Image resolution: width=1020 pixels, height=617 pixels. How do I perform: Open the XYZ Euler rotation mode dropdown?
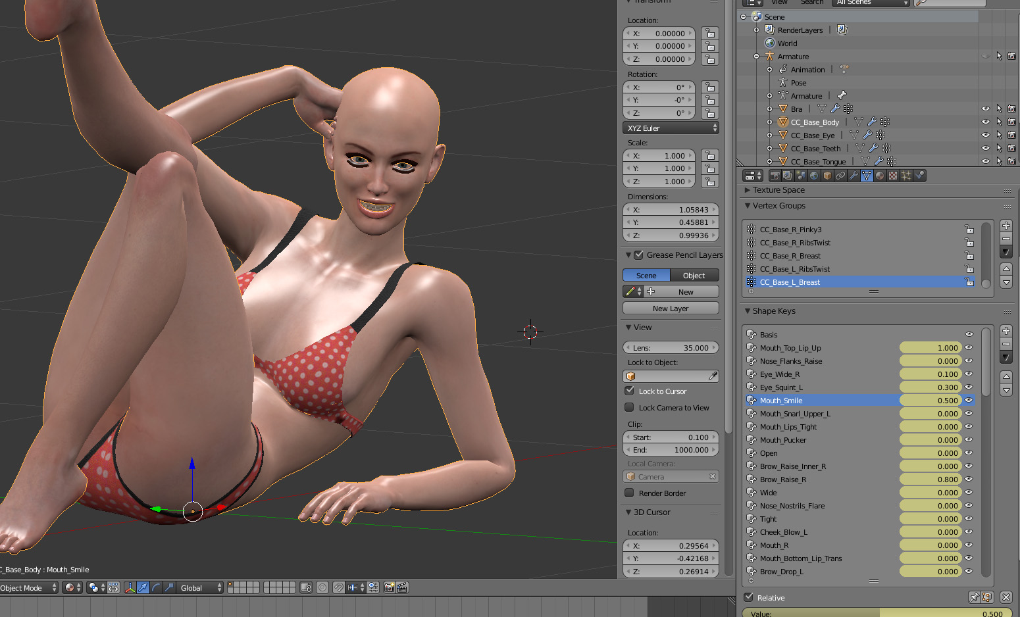[x=671, y=128]
